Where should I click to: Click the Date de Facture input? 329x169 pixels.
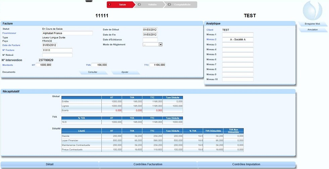pos(50,45)
